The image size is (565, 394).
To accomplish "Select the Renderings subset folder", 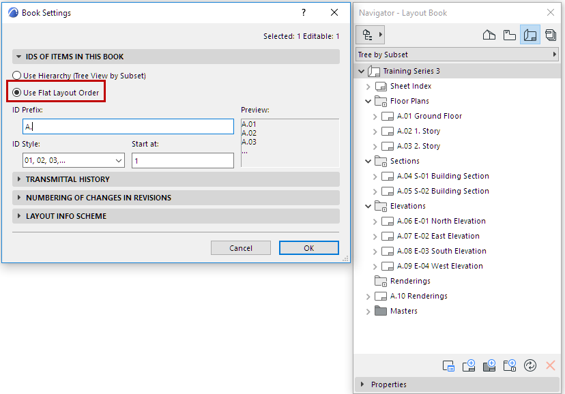I will [403, 281].
